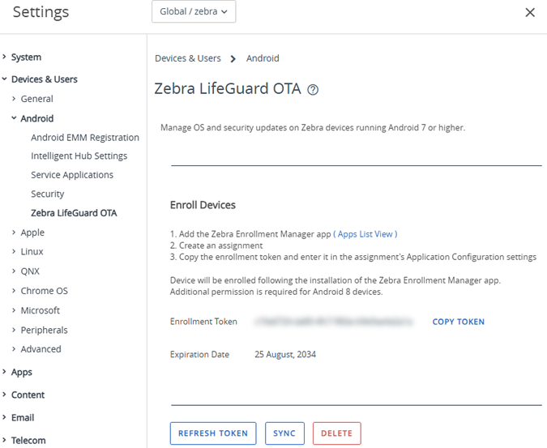547x448 pixels.
Task: Click the blurred Enrollment Token value
Action: pyautogui.click(x=334, y=322)
